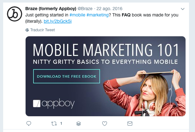This screenshot has height=132, width=195.
Task: Follow the bit.ly/2bGckSj link
Action: (x=58, y=21)
